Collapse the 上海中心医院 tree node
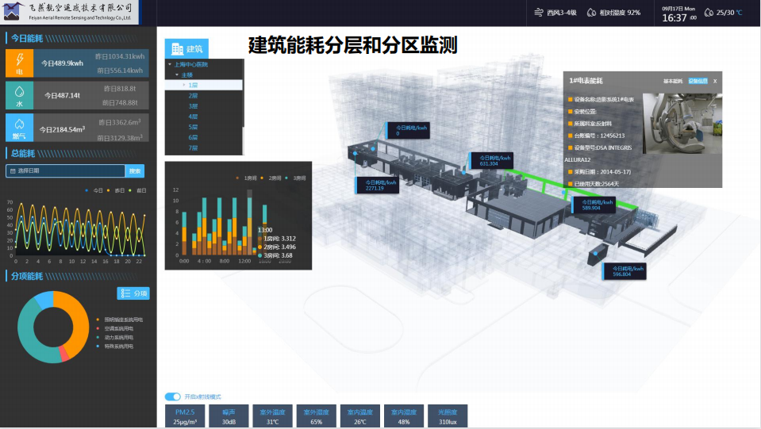 click(x=169, y=64)
